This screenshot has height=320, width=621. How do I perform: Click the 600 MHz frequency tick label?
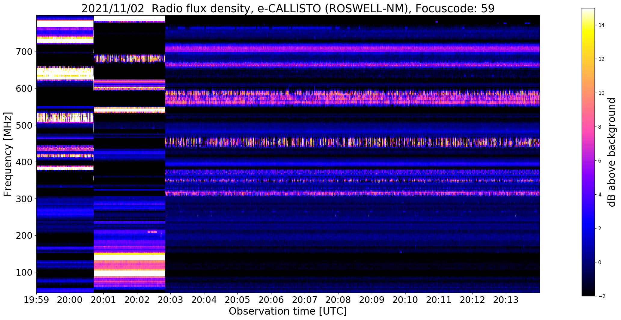24,88
